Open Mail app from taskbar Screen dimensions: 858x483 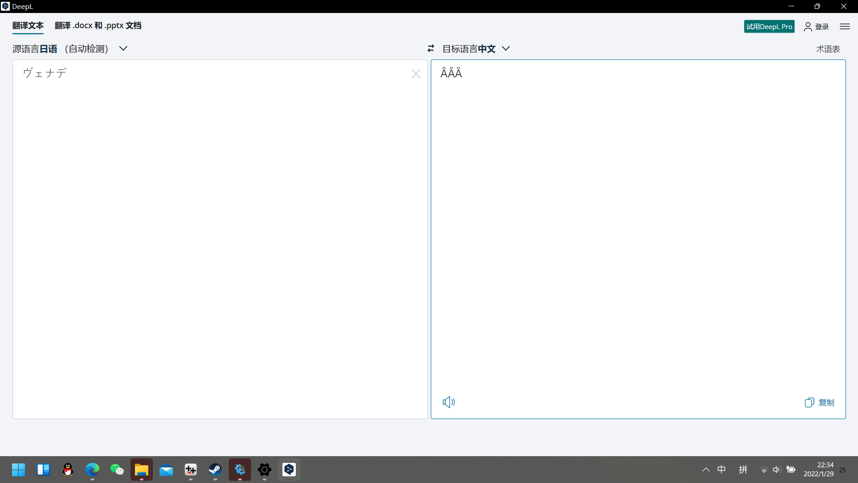tap(166, 470)
